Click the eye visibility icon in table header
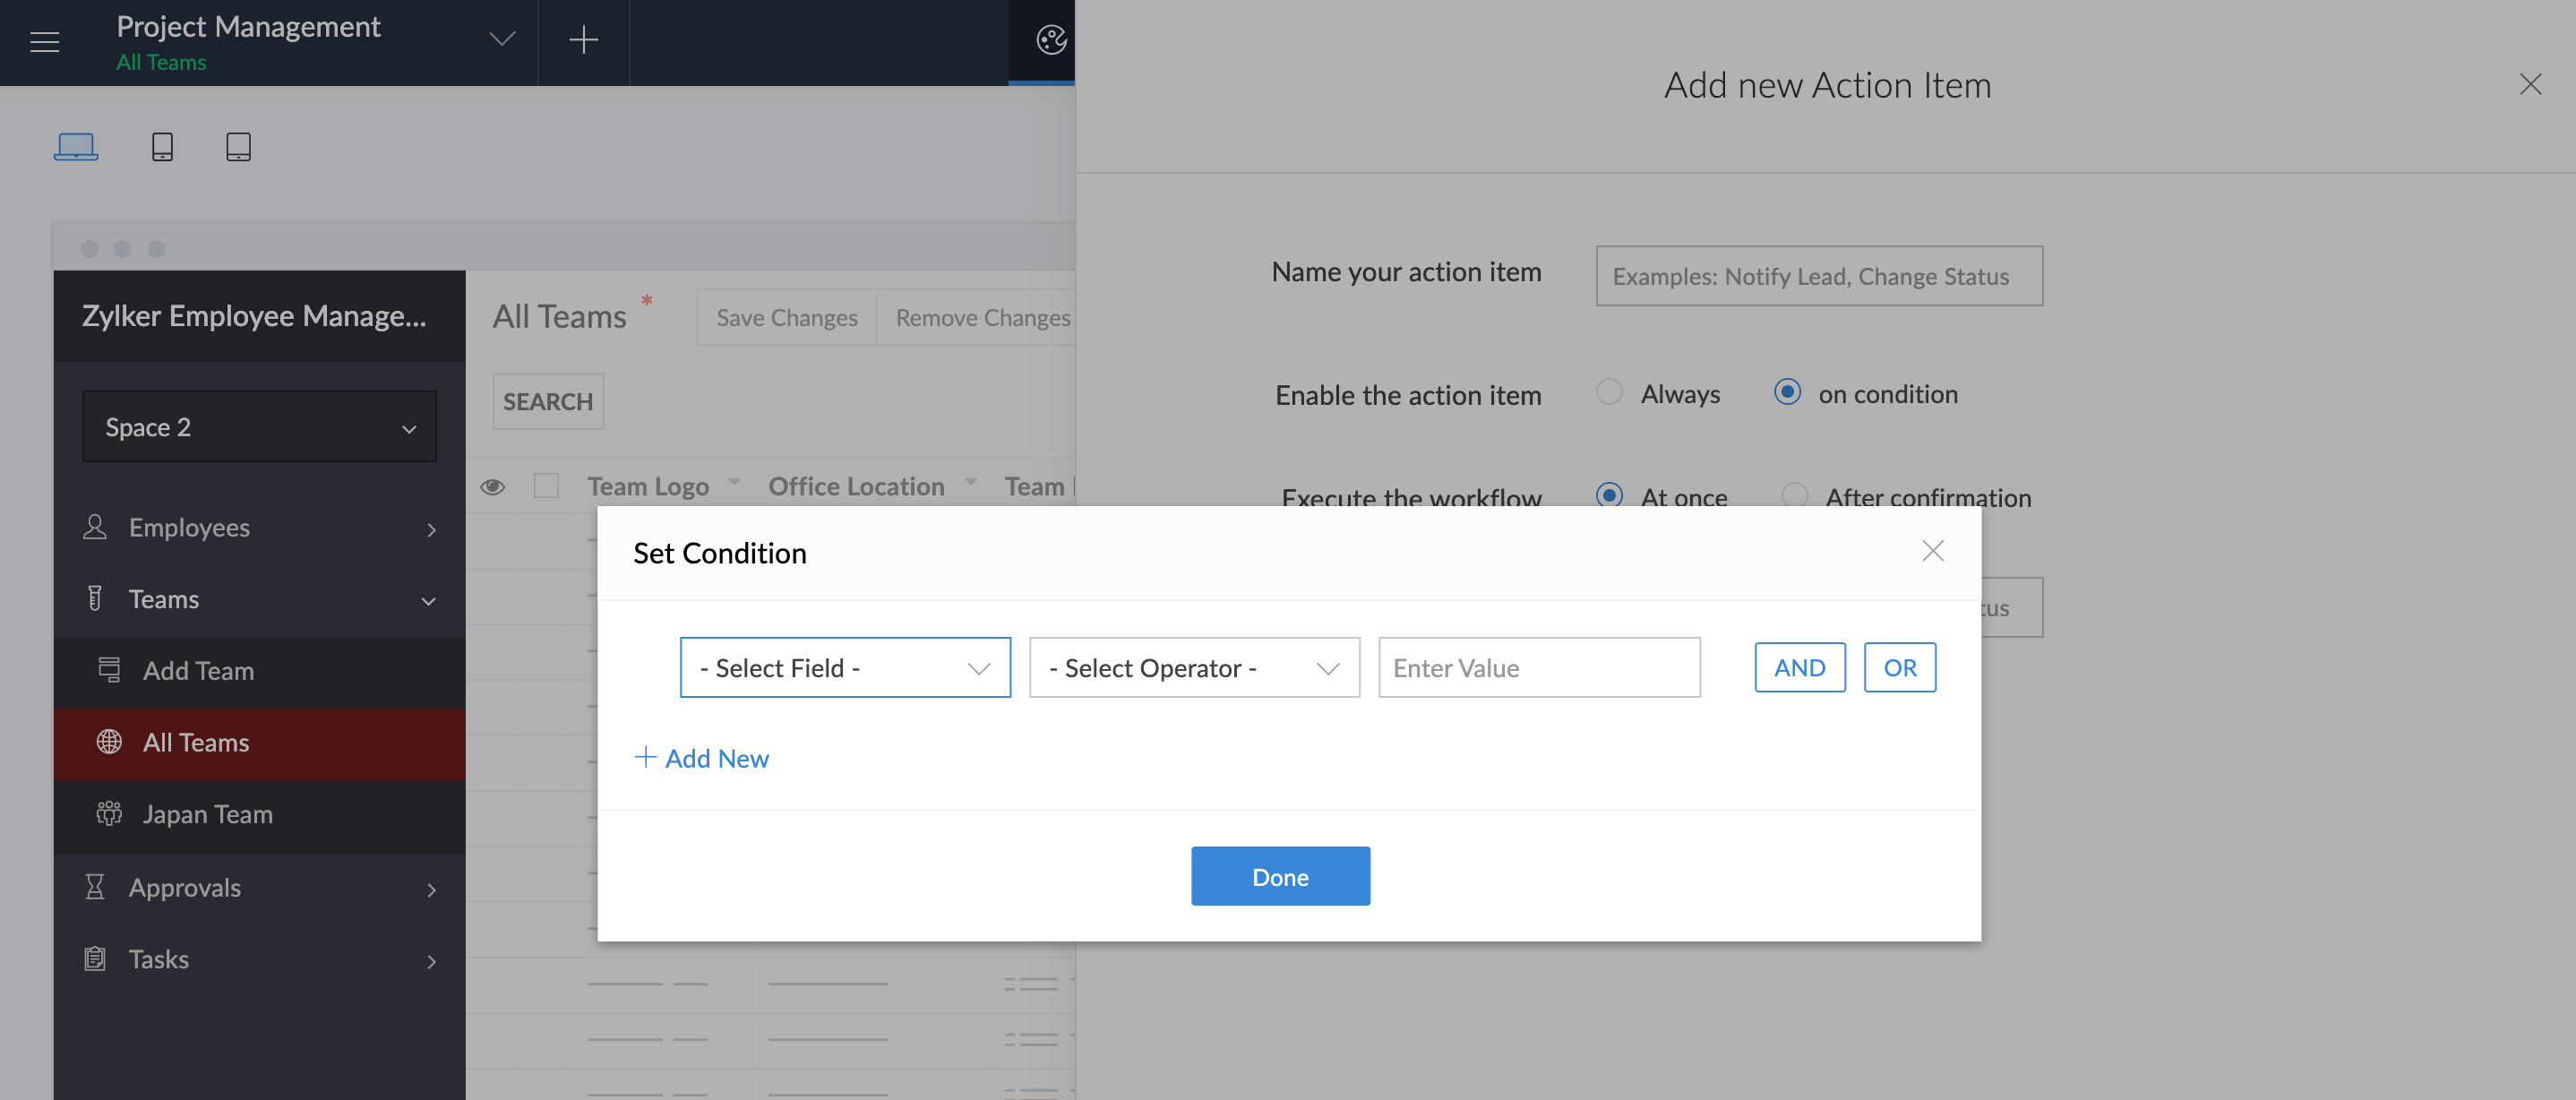 click(x=492, y=487)
